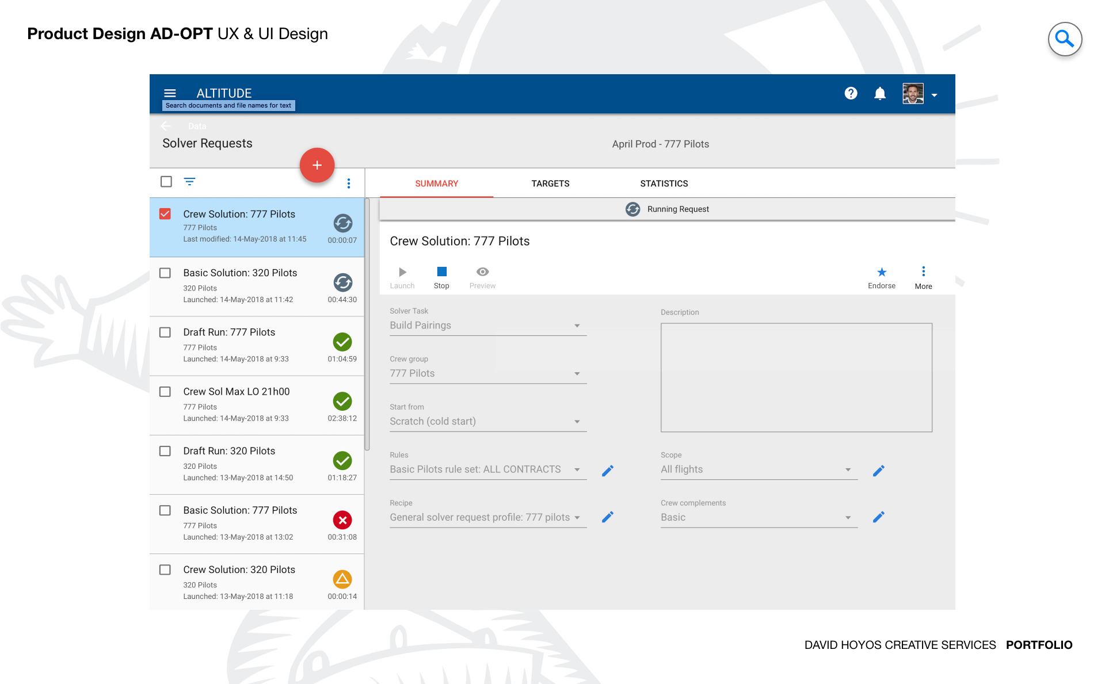Click the help question mark icon
1105x684 pixels.
point(851,93)
